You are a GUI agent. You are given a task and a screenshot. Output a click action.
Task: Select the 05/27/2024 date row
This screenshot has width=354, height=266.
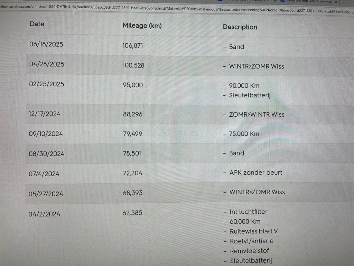click(46, 194)
